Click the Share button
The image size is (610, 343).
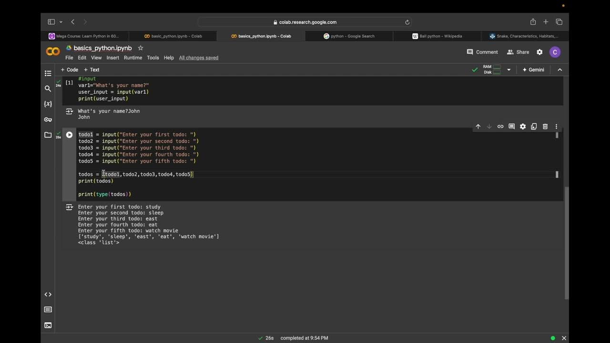coord(518,52)
